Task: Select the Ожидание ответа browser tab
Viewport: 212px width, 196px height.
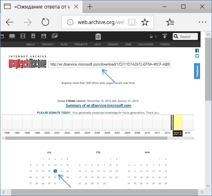Action: click(x=42, y=7)
